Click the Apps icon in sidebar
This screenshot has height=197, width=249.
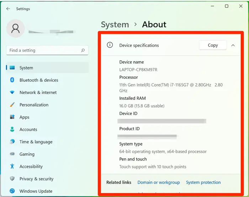12,117
